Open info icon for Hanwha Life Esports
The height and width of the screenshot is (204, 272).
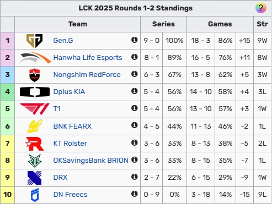click(135, 57)
